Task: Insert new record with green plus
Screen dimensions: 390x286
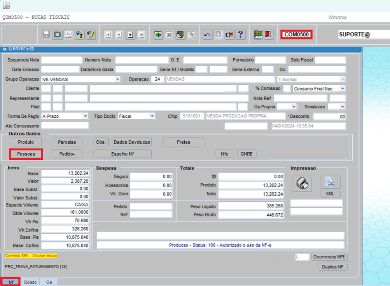Action: [x=158, y=35]
